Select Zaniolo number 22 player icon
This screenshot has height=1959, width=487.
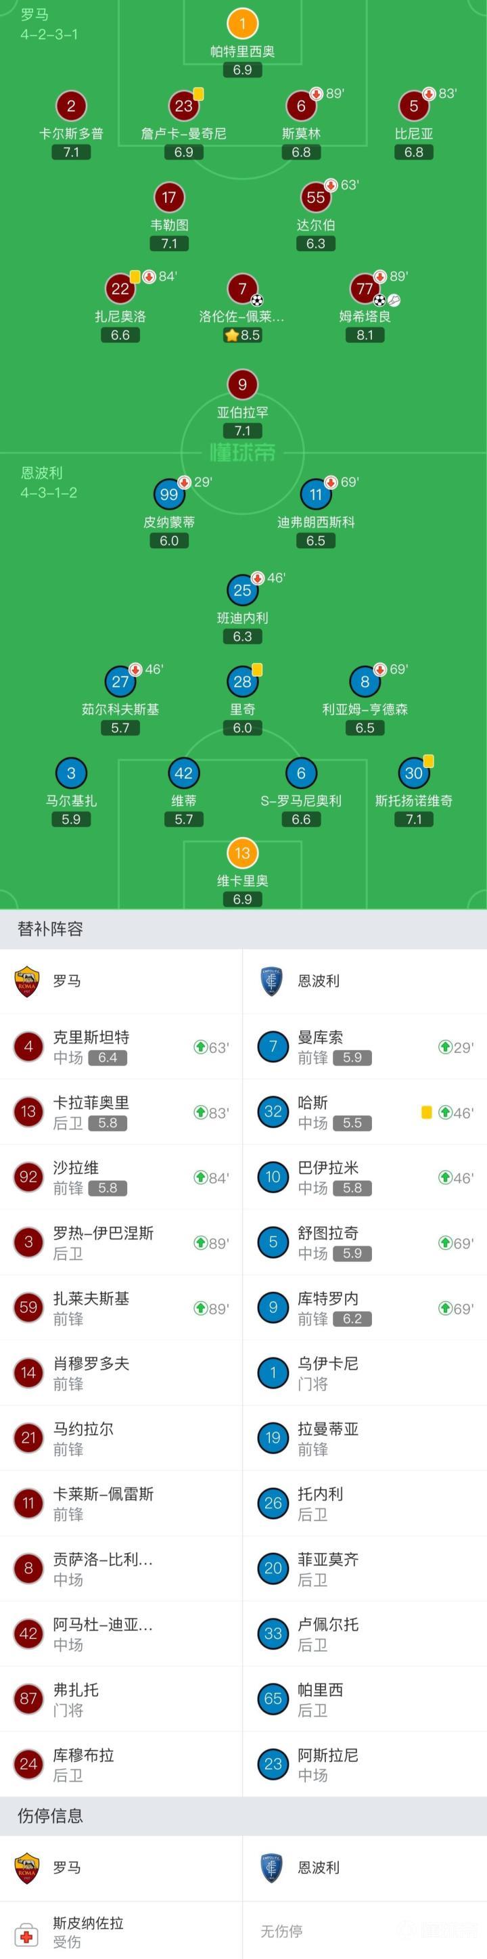coord(120,289)
